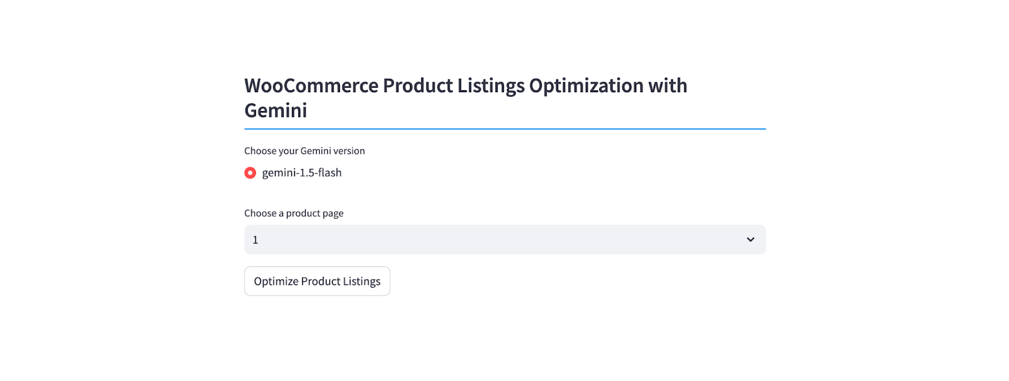Click the filled red dot of the model option
The image size is (1009, 381).
point(250,173)
